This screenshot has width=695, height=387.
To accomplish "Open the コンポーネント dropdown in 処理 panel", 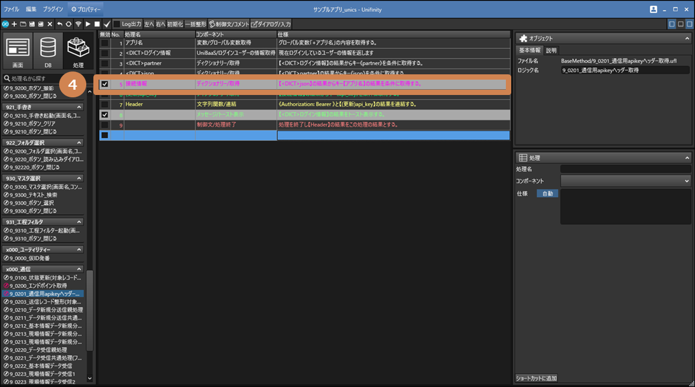I will tap(625, 181).
